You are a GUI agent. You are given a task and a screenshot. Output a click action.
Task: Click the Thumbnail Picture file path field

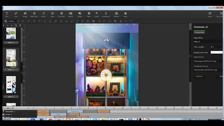tap(208, 70)
